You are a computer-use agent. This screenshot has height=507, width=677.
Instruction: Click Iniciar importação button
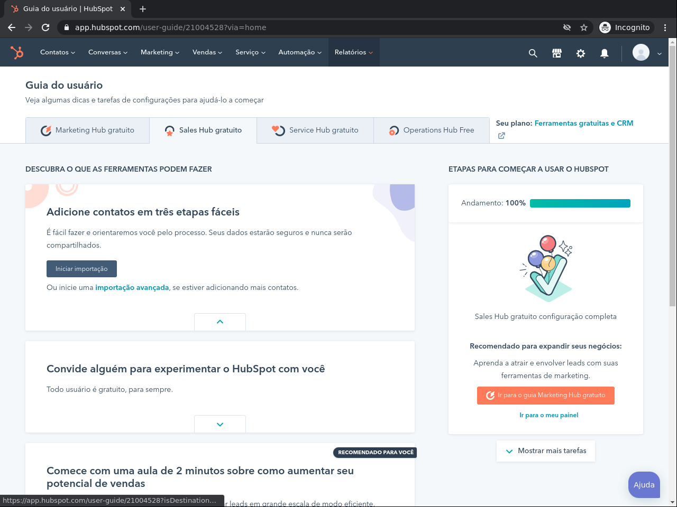click(x=81, y=269)
